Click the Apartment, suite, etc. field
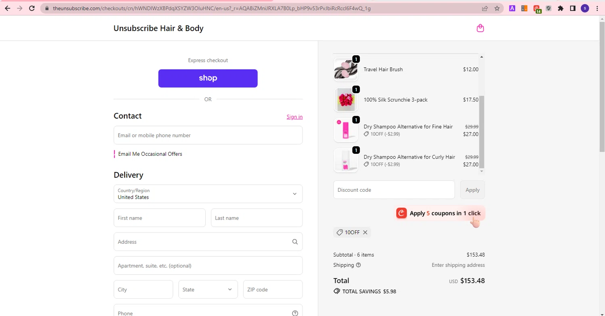Viewport: 605px width, 316px height. coord(208,266)
